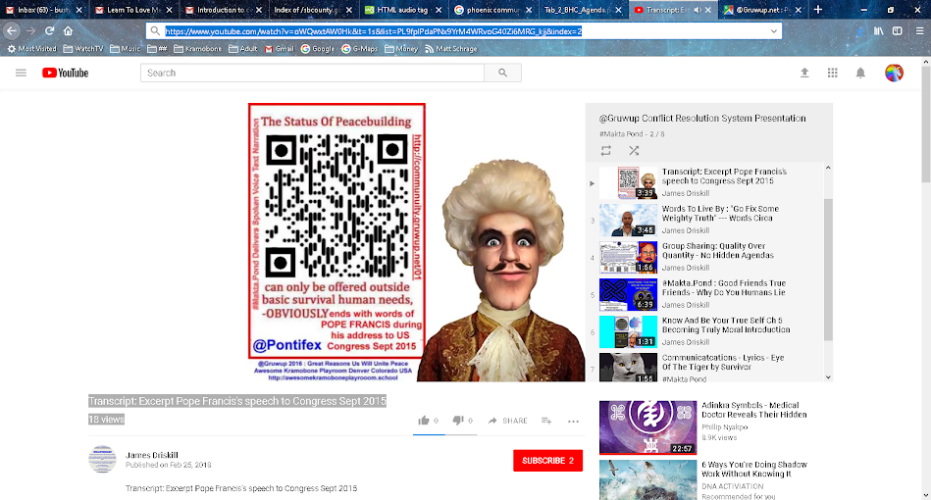This screenshot has width=931, height=500.
Task: Open the Adult bookmarks folder
Action: [x=243, y=49]
